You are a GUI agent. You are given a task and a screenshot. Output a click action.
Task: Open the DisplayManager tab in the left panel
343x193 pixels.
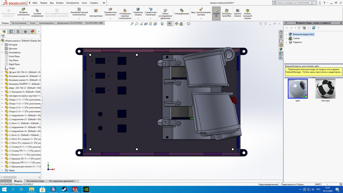click(x=33, y=32)
